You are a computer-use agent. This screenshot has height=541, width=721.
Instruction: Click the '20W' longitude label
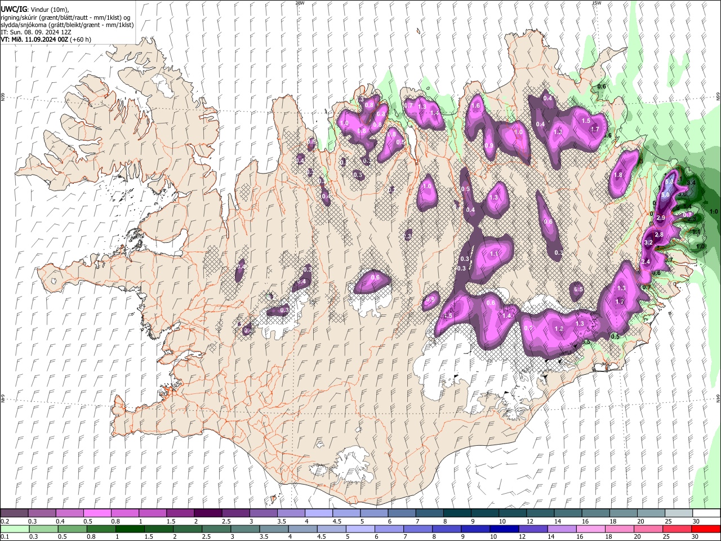tap(300, 3)
